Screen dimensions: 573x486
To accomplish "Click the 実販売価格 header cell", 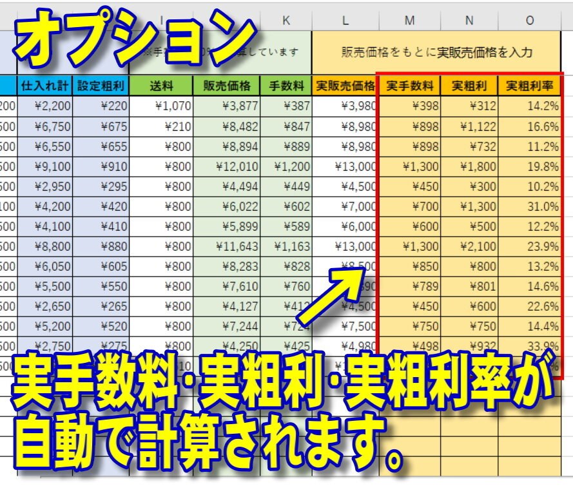I will coord(345,86).
